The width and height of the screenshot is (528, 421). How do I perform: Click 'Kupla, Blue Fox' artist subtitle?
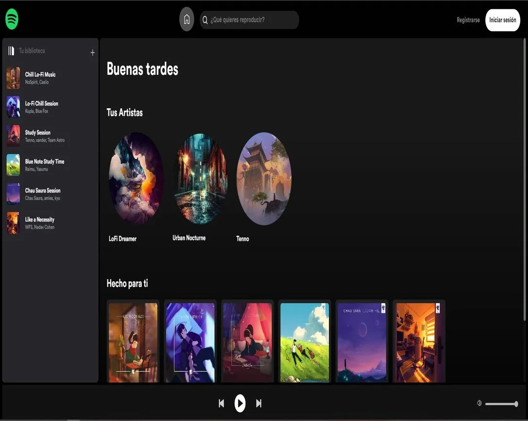37,111
